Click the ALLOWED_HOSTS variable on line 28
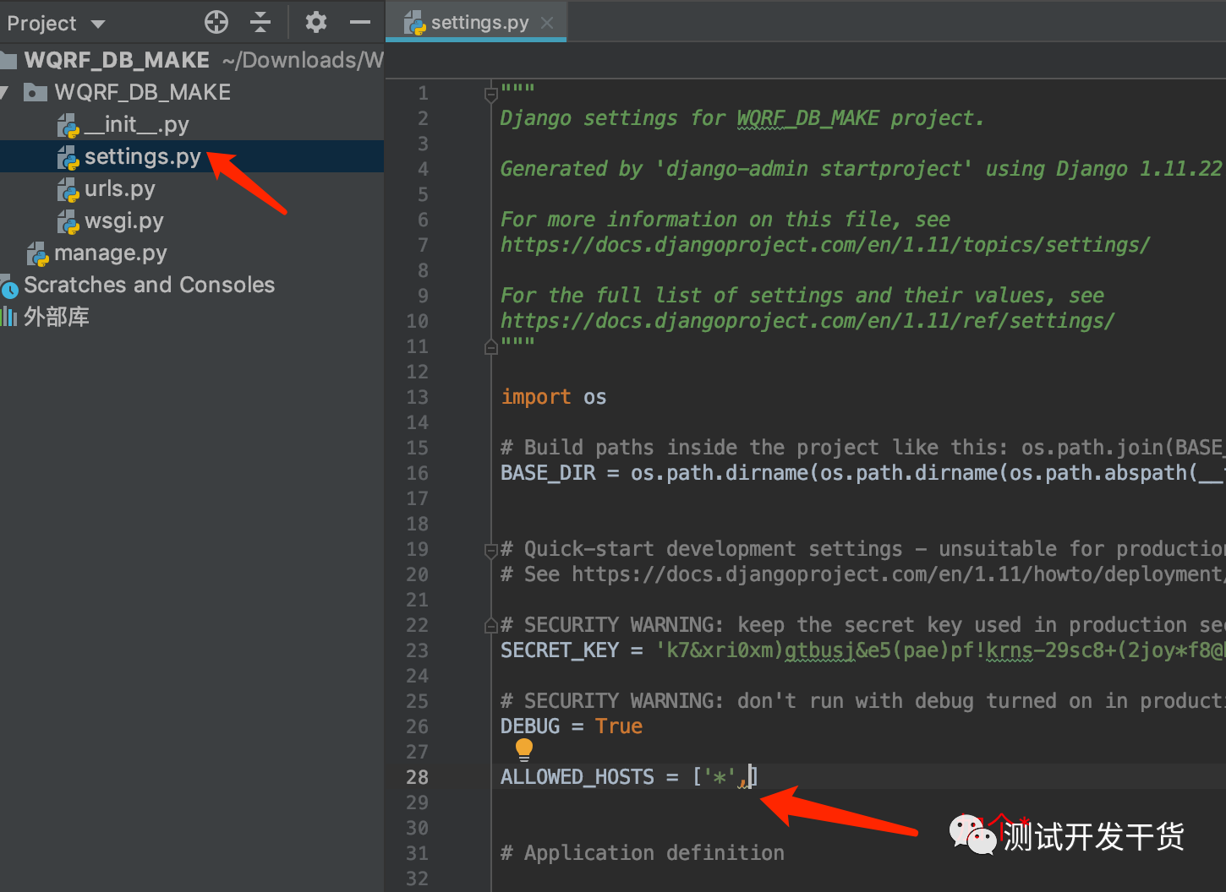1226x892 pixels. [x=577, y=777]
